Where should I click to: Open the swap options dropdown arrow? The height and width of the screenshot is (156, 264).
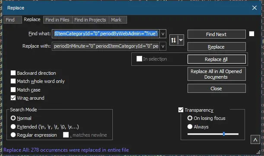tap(181, 40)
